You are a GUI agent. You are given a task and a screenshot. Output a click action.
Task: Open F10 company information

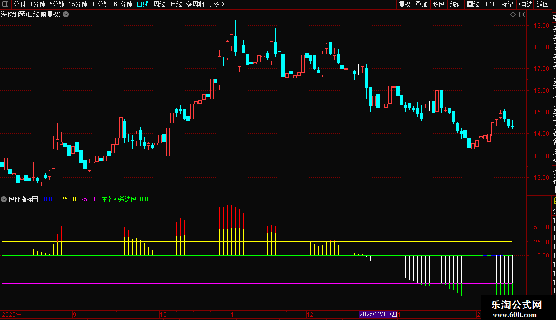click(491, 4)
